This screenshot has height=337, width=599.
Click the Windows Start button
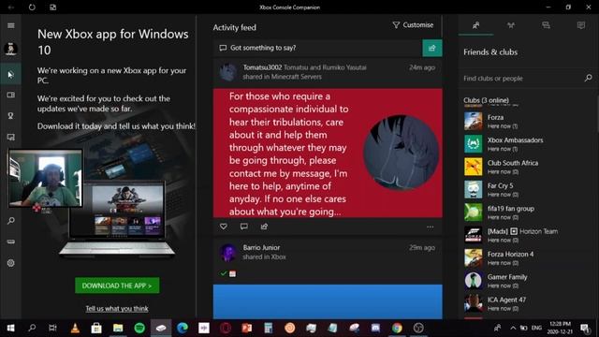click(x=10, y=328)
